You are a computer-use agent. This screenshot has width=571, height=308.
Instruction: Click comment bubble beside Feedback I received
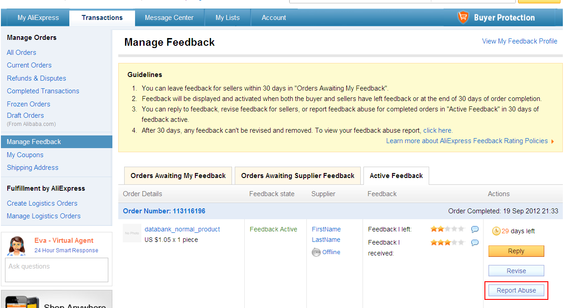475,243
